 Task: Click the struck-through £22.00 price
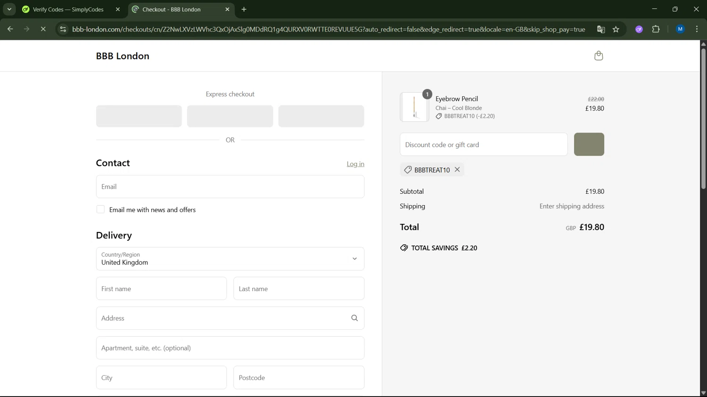(x=596, y=99)
